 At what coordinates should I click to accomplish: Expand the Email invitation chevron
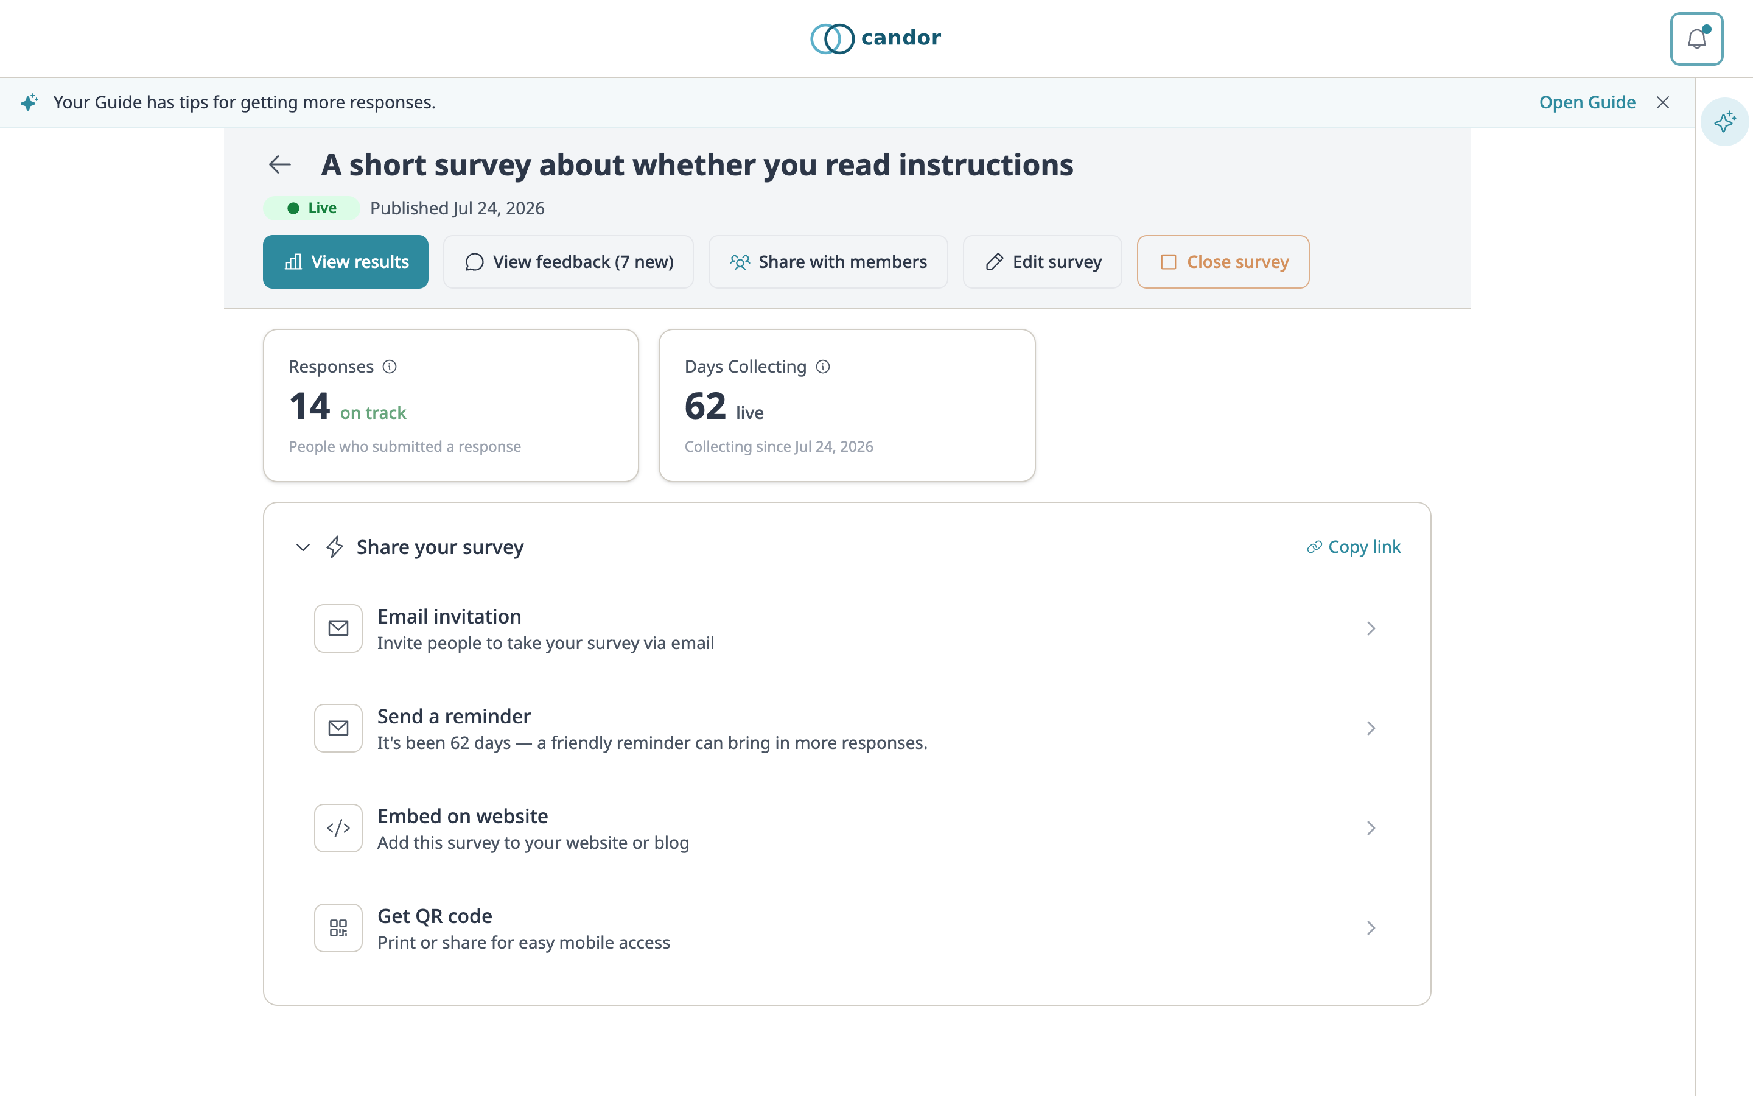1371,628
